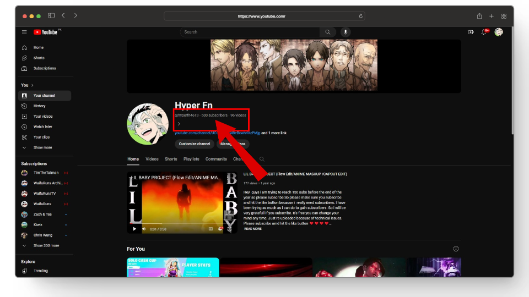Click the search magnifier button

pos(327,32)
